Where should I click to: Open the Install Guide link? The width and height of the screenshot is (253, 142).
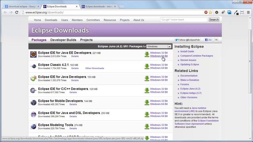point(187,51)
